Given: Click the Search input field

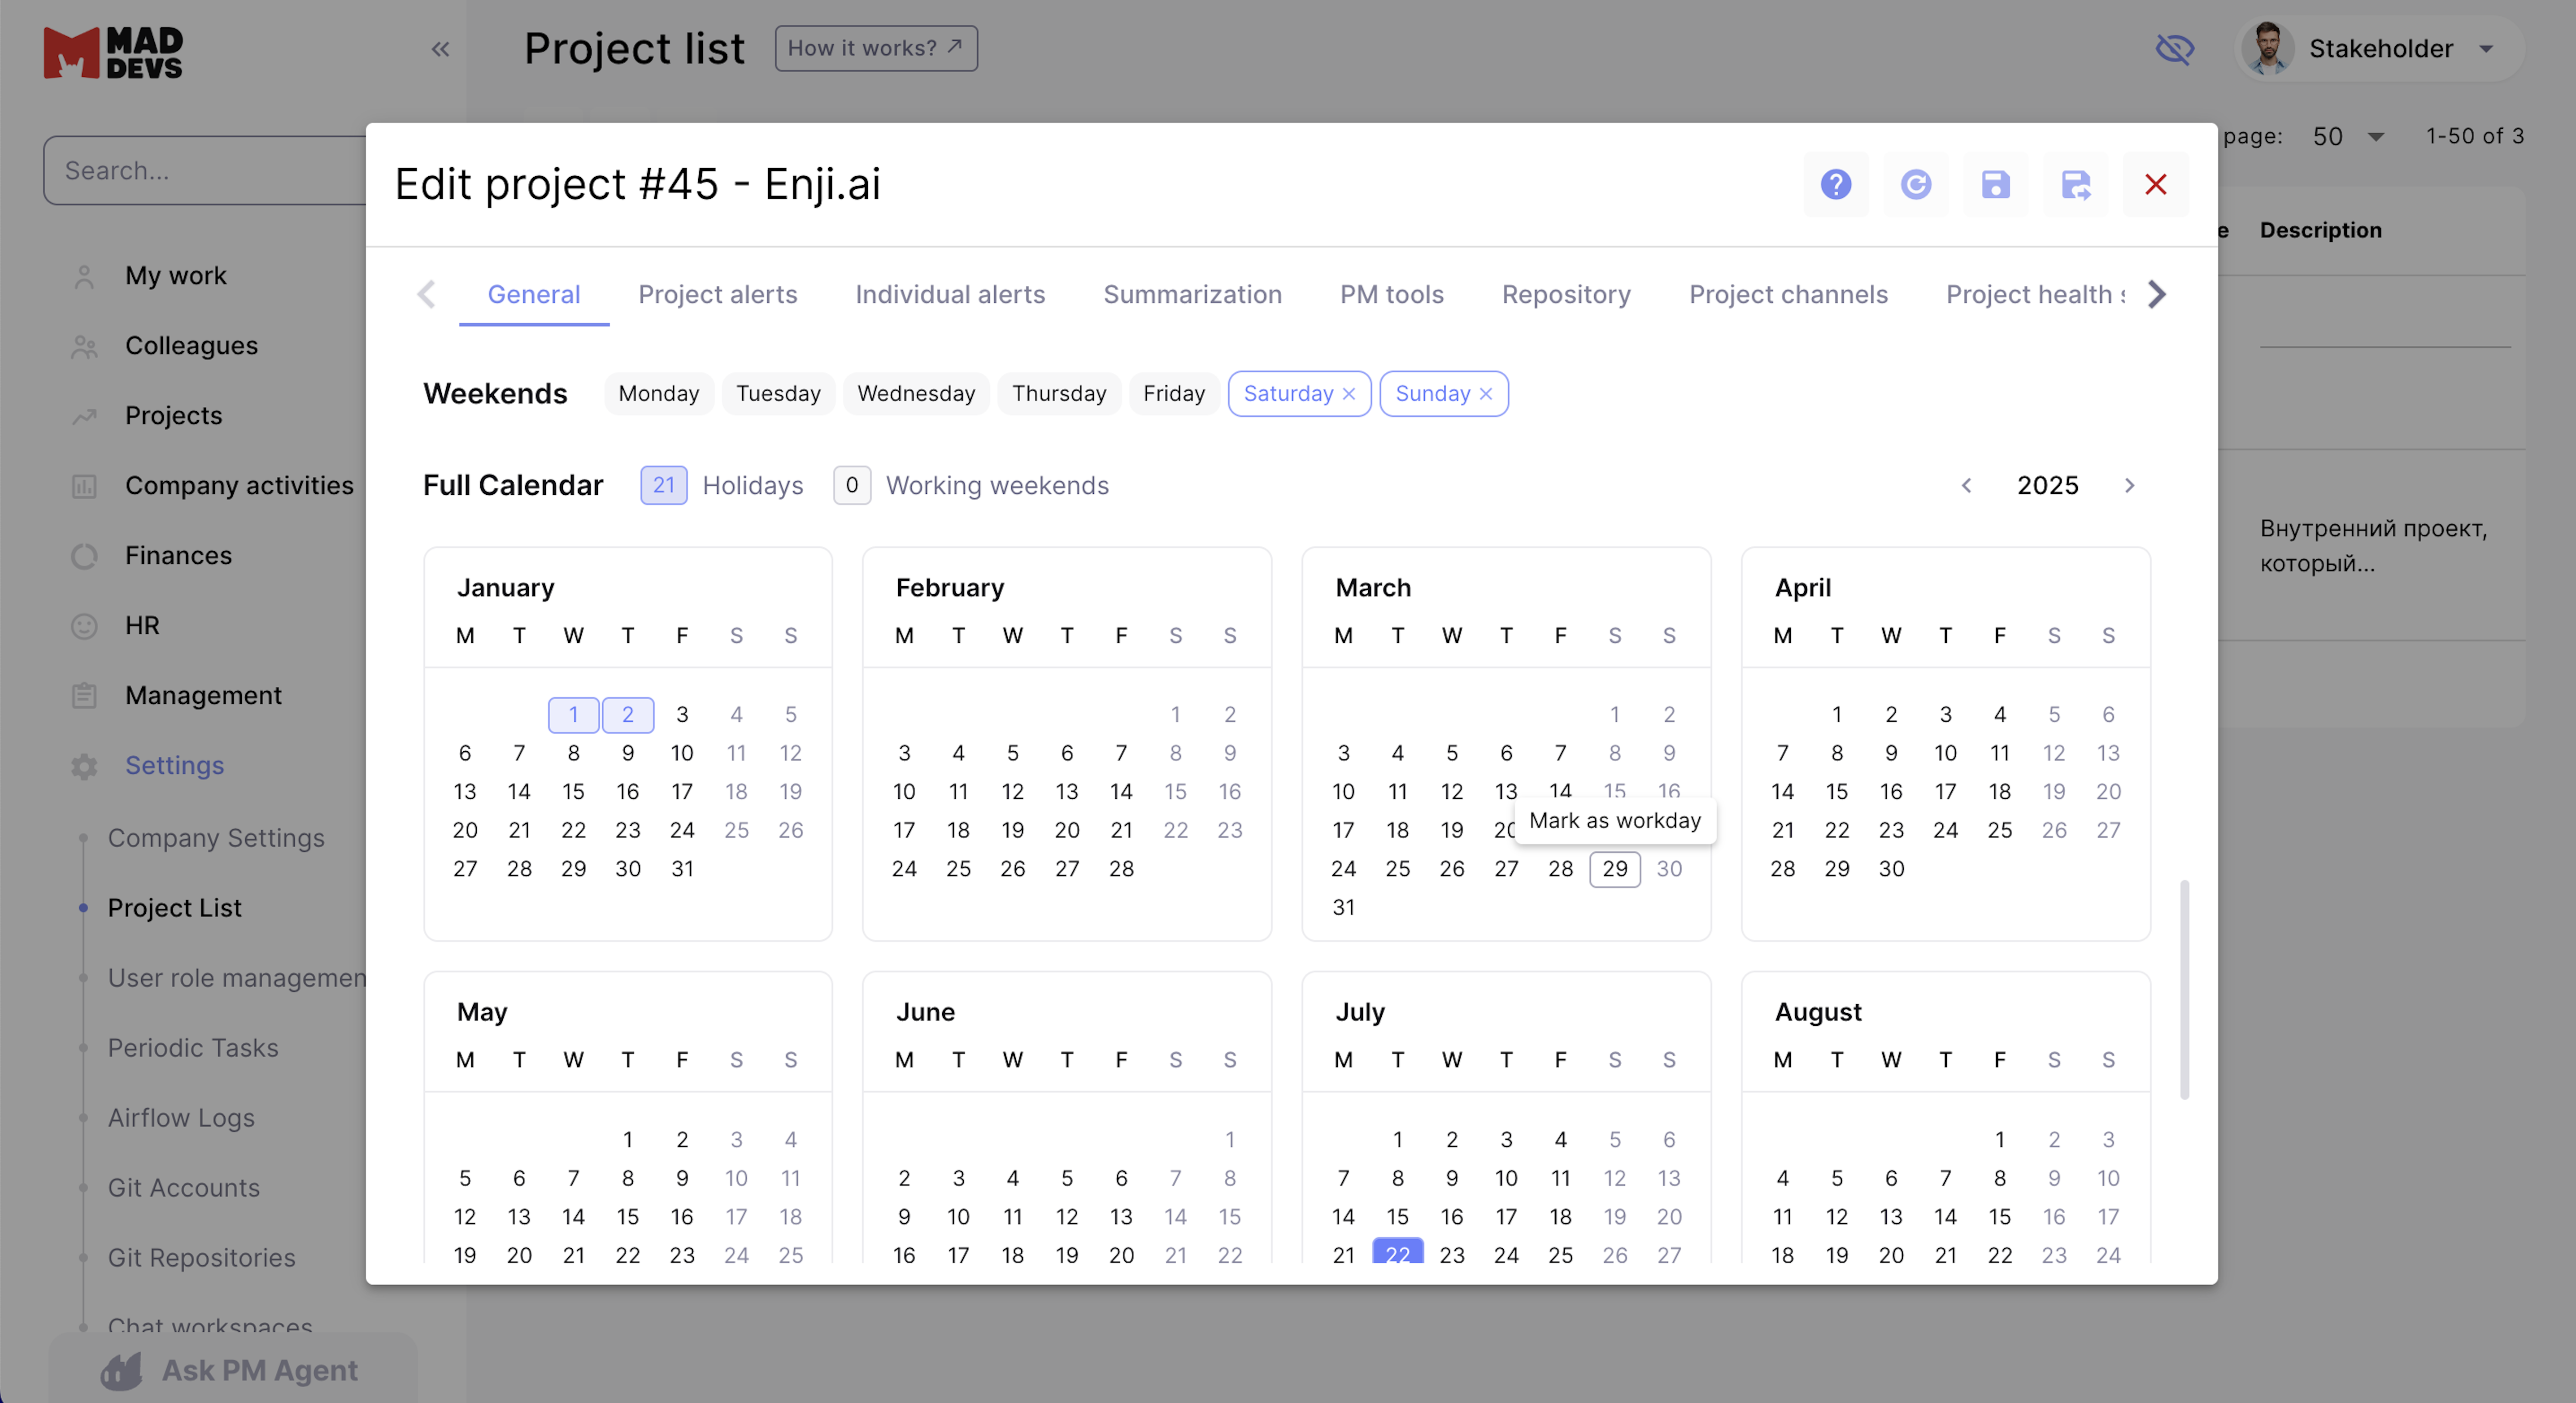Looking at the screenshot, I should pos(206,171).
